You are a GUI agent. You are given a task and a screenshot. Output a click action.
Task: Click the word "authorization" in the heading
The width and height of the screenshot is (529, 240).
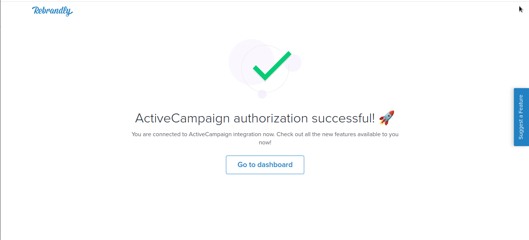[271, 118]
